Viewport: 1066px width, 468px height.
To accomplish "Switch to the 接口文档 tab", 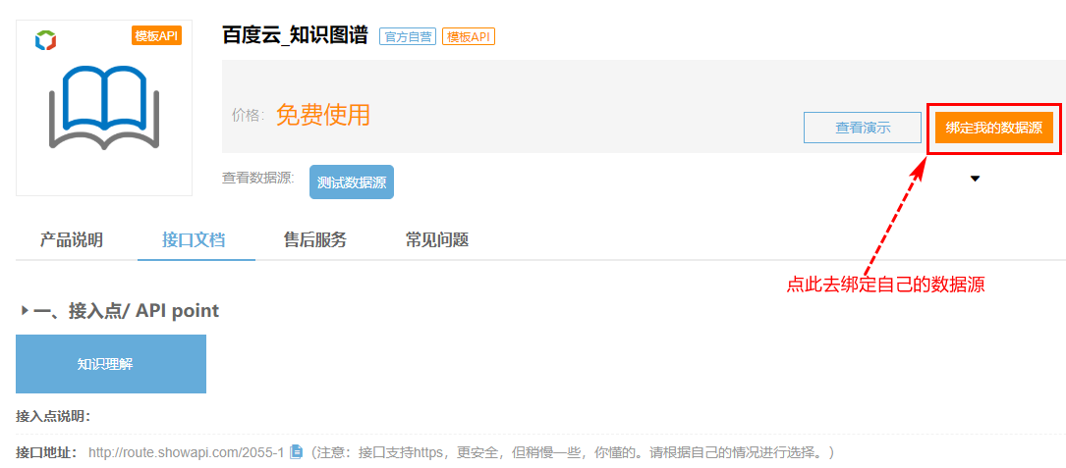I will click(x=194, y=240).
